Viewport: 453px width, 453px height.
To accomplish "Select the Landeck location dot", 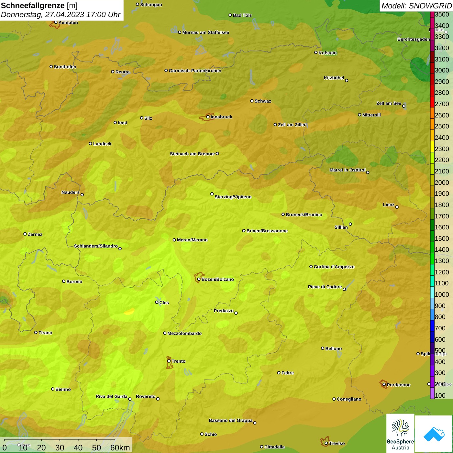I will tap(90, 144).
